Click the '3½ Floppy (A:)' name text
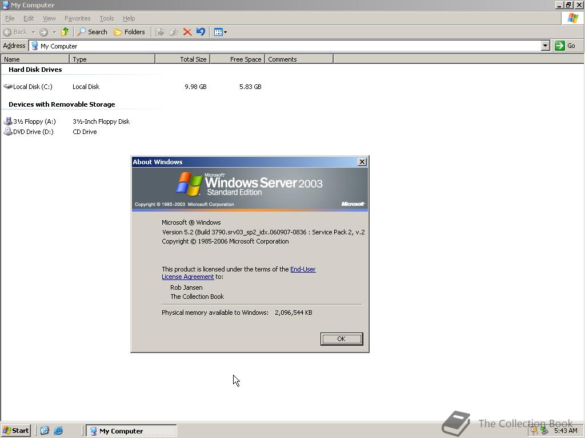Screen dimensions: 585x438 pos(34,121)
